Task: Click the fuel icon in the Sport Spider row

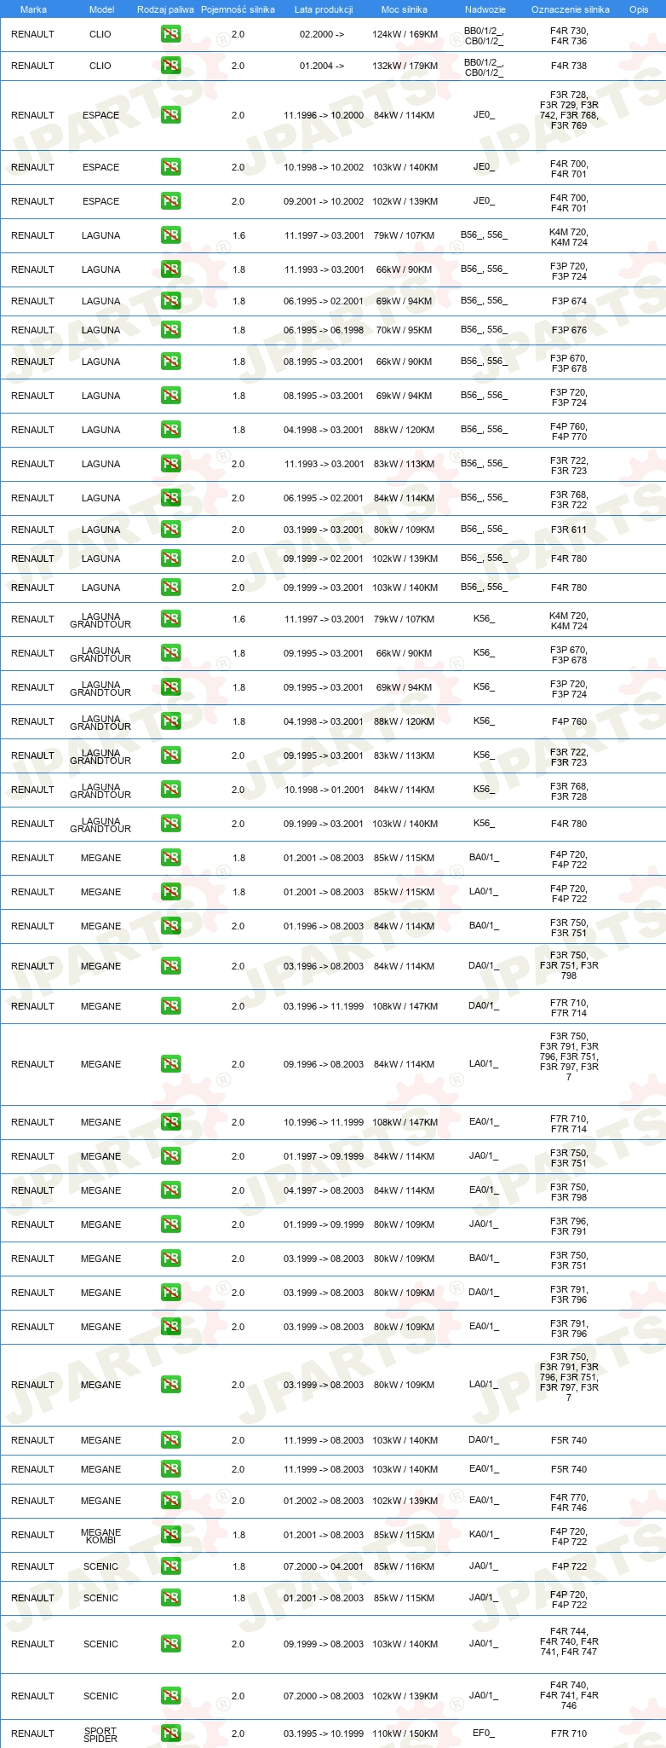Action: point(170,1734)
